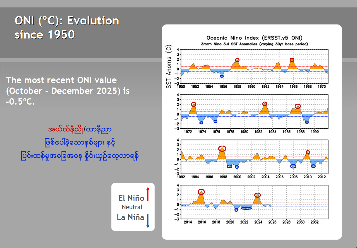
Task: Click the red up arrow beside El Niño
Action: pos(148,194)
